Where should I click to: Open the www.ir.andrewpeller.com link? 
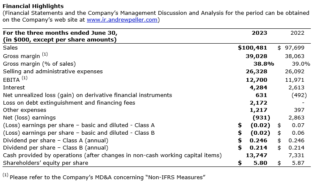(x=122, y=19)
